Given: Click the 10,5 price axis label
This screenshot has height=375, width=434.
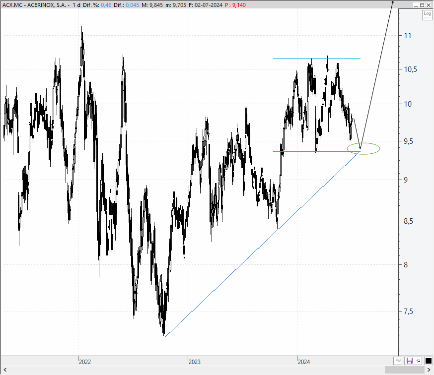Looking at the screenshot, I should point(411,69).
